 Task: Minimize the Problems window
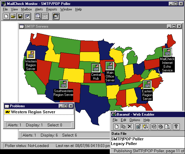coord(61,106)
